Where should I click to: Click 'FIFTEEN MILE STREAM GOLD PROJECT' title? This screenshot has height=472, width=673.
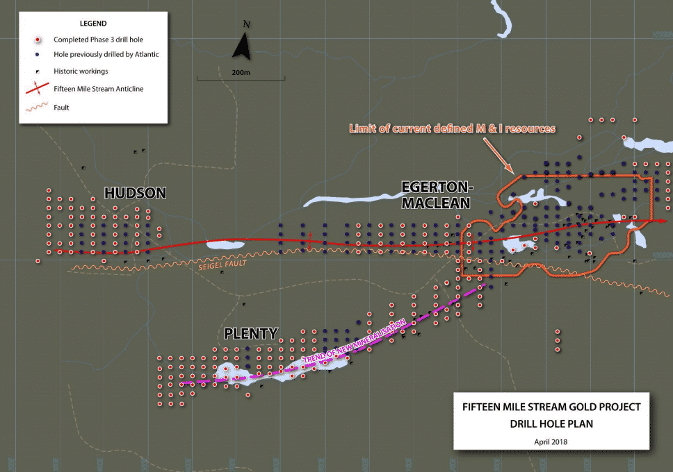click(x=551, y=407)
